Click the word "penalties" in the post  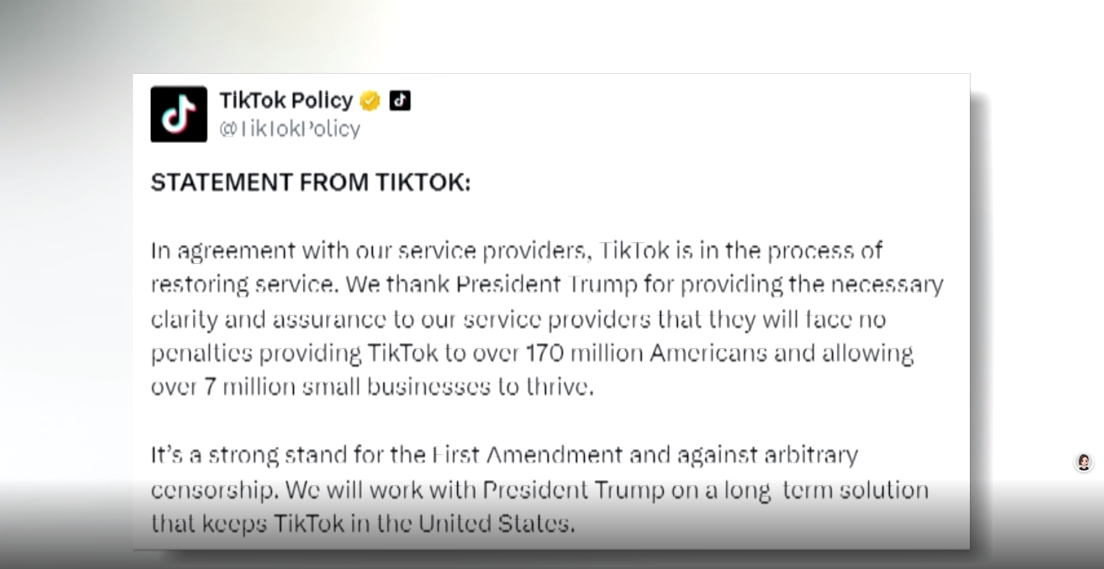pos(202,353)
